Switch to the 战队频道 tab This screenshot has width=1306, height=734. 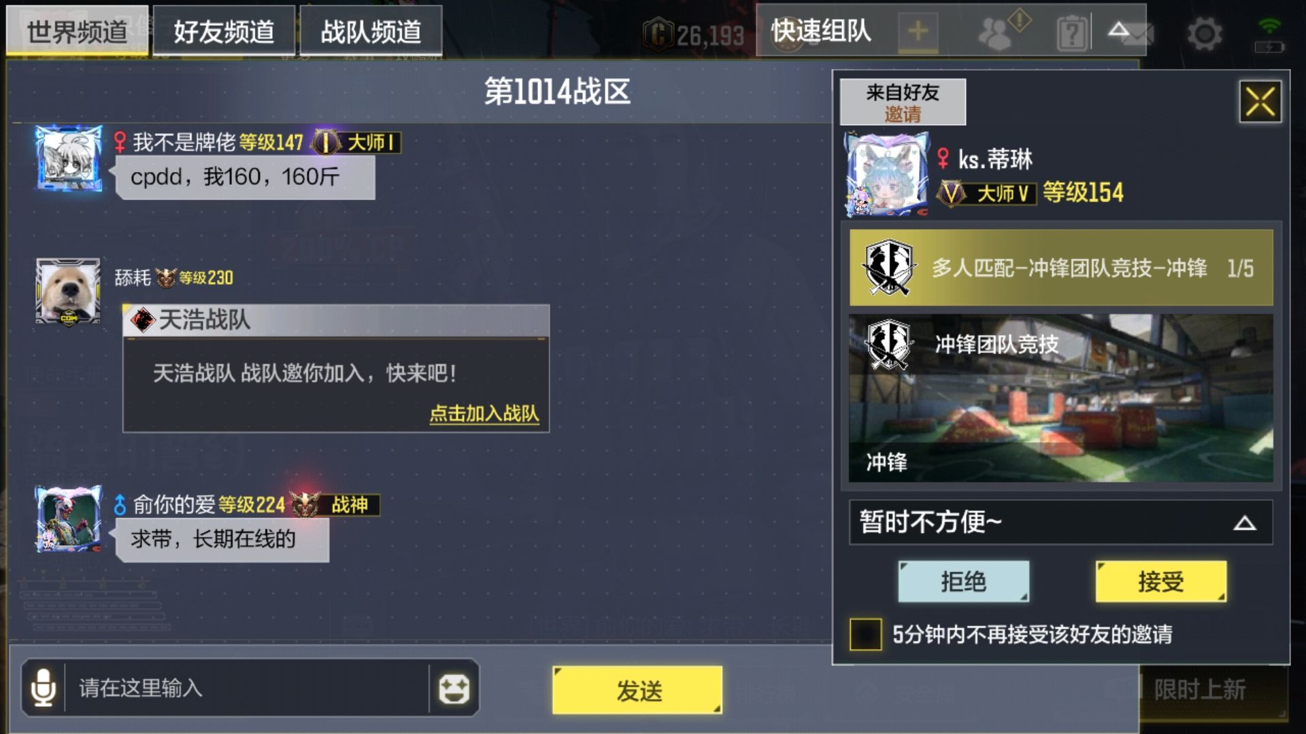(371, 31)
